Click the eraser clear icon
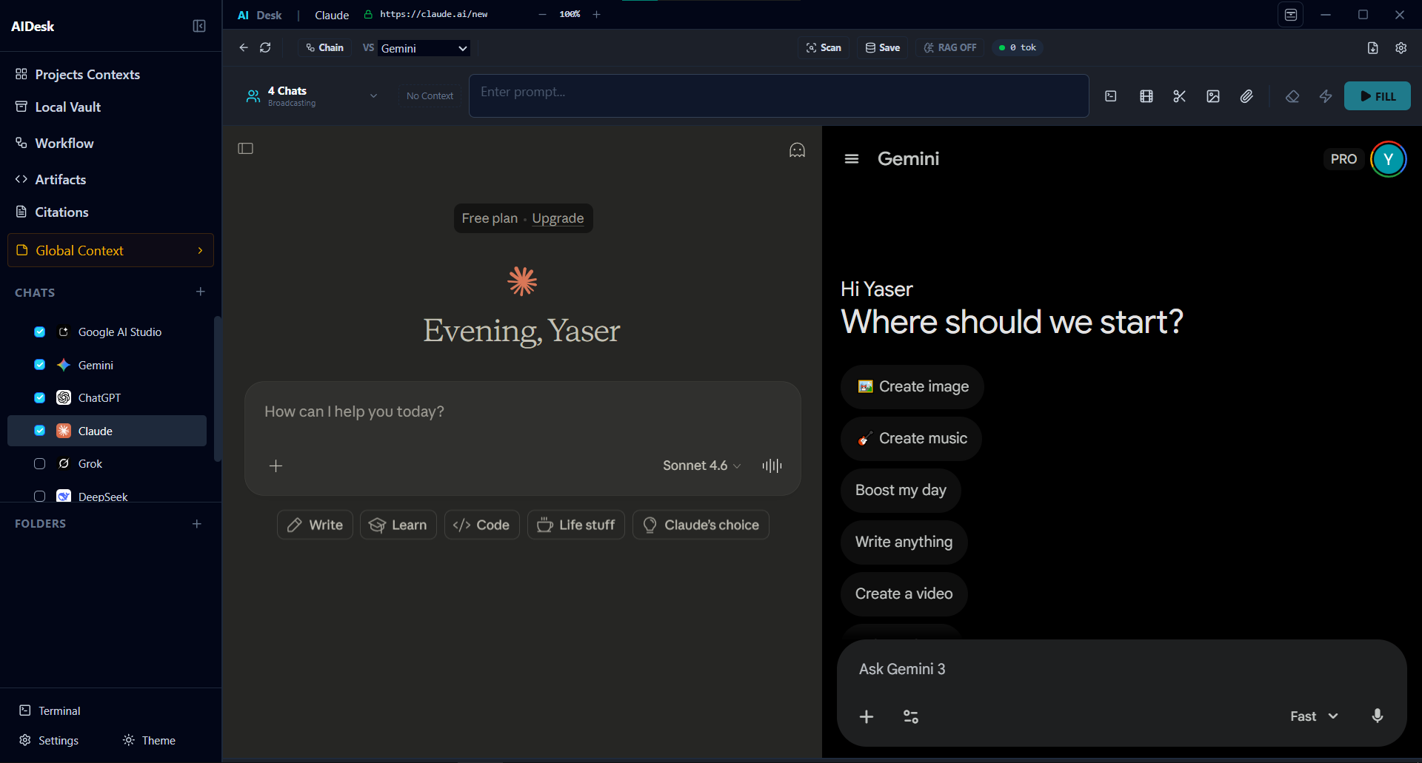1422x763 pixels. [x=1292, y=96]
